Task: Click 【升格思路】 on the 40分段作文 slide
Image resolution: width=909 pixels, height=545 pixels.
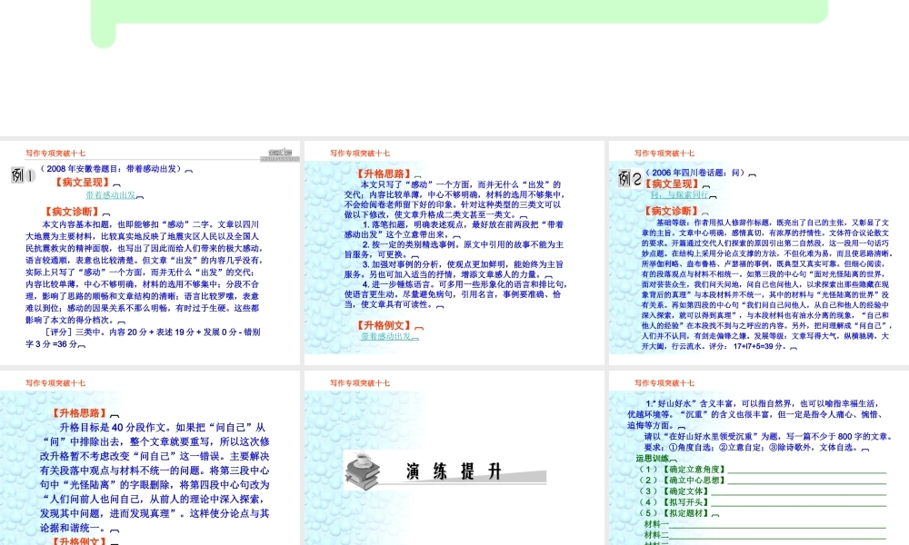Action: (x=80, y=413)
